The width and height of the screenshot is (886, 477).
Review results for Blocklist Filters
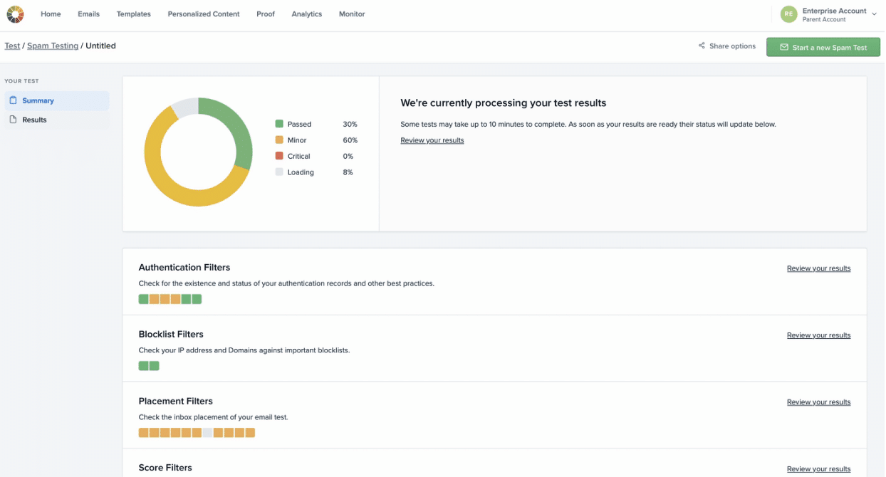[x=818, y=335]
